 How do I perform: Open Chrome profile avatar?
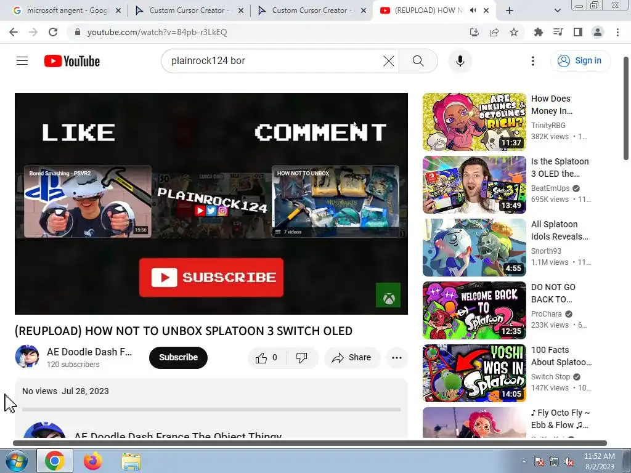pyautogui.click(x=598, y=32)
